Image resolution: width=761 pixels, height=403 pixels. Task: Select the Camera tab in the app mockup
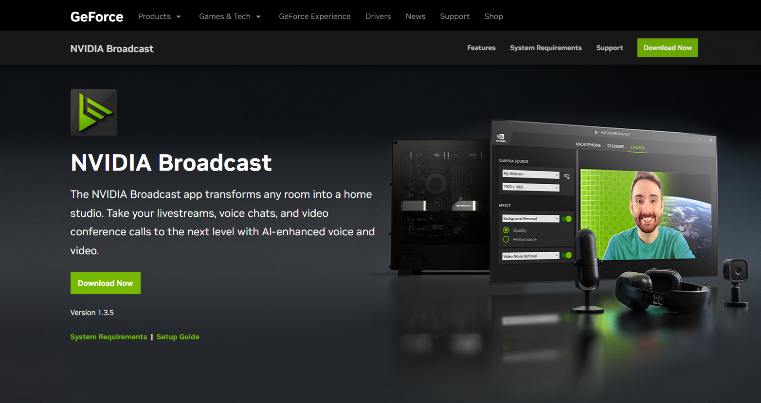(637, 147)
